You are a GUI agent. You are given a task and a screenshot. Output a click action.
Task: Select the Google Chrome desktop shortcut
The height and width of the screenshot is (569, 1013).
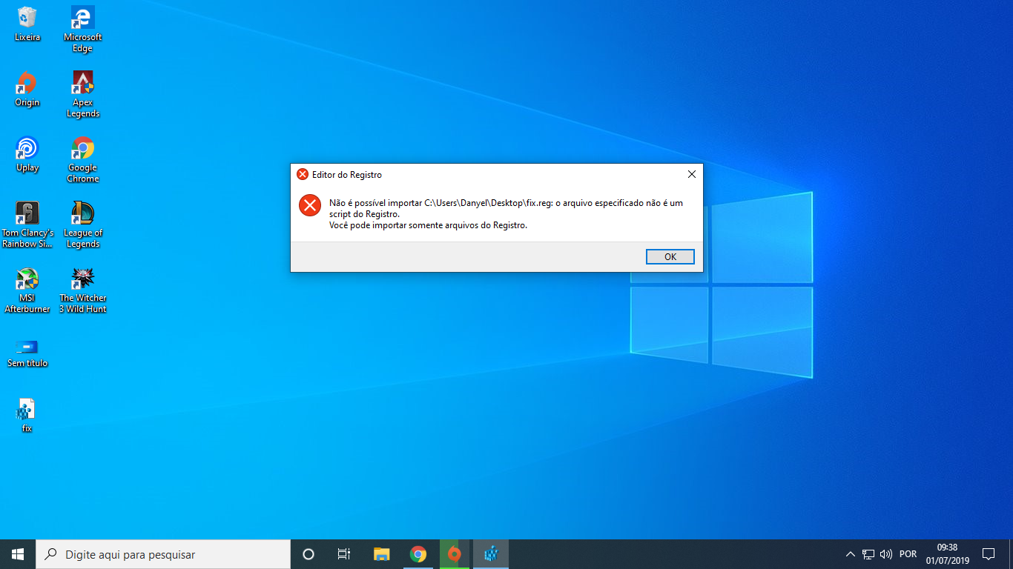click(82, 159)
